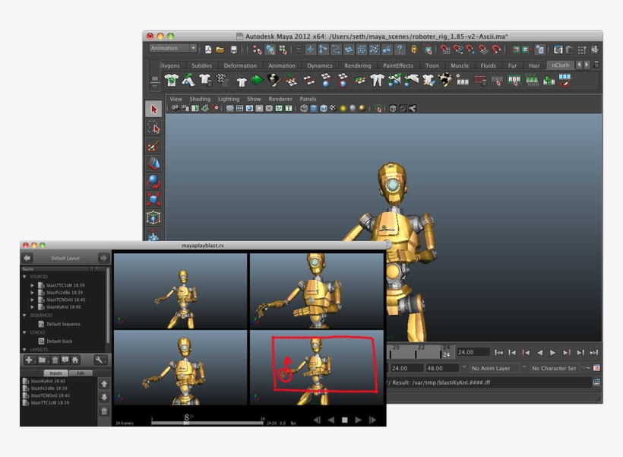This screenshot has width=623, height=457.
Task: Toggle wireframe cube shading in viewport toolbar
Action: (x=304, y=108)
